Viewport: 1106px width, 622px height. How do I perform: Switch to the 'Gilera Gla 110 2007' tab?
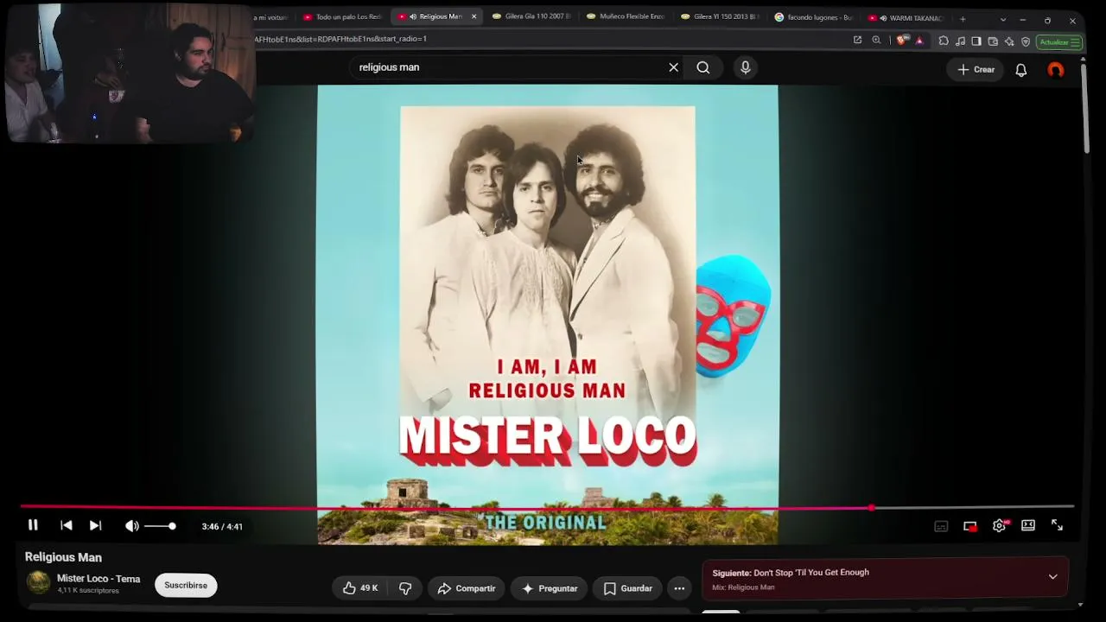(531, 17)
